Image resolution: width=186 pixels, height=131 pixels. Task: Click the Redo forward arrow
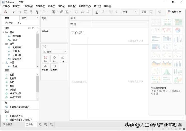pos(20,12)
